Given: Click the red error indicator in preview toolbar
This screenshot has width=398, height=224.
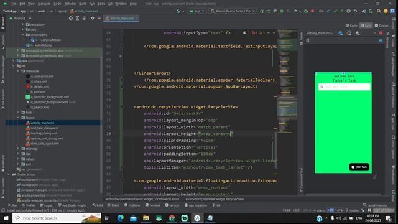Looking at the screenshot, I should click(x=381, y=33).
